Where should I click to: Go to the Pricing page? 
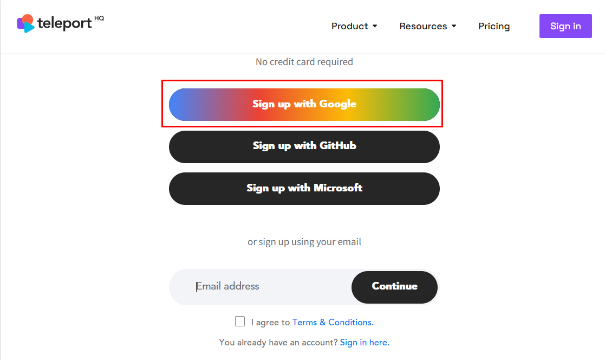tap(494, 26)
